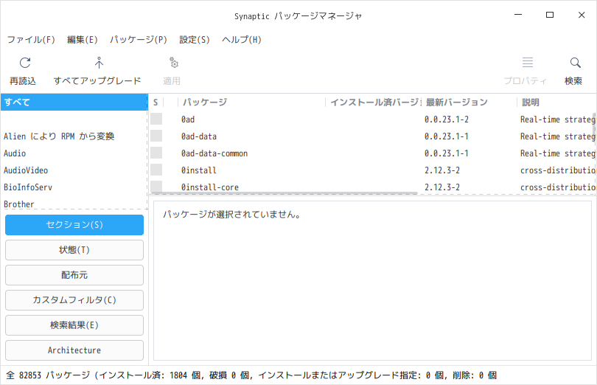Select the 0install-core package name
Screen dimensions: 597x385
pyautogui.click(x=210, y=187)
